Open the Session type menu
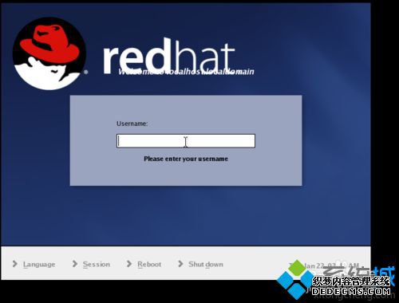Image resolution: width=399 pixels, height=303 pixels. 97,264
